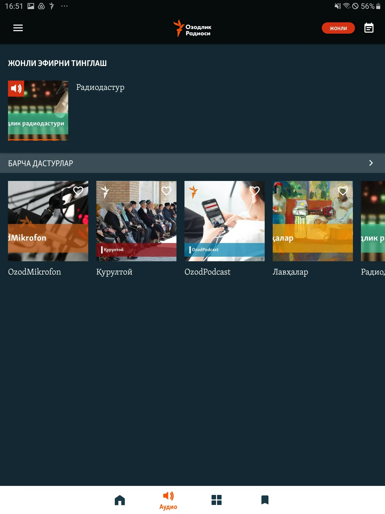The image size is (385, 514).
Task: Select the Қурултой title label
Action: pyautogui.click(x=114, y=272)
